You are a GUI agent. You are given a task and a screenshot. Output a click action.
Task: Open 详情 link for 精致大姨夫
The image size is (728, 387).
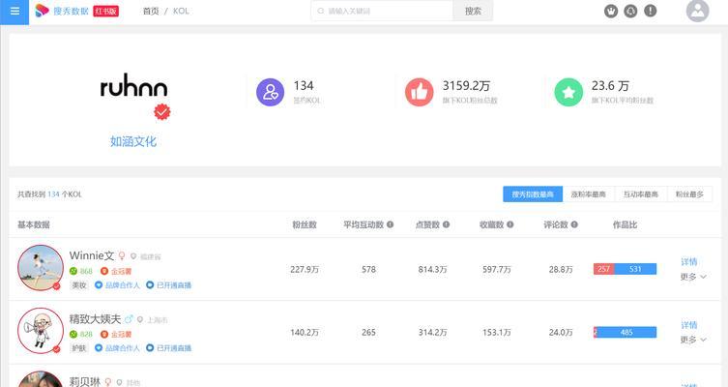coord(689,325)
